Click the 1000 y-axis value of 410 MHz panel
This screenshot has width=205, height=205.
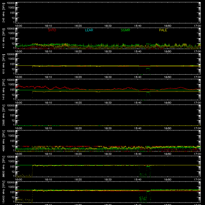tap(11, 33)
